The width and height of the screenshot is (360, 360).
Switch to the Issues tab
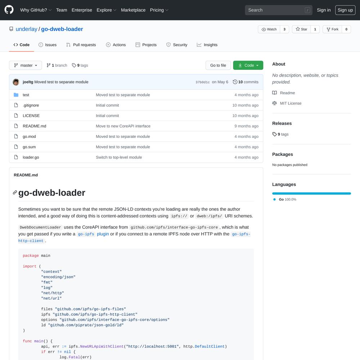pyautogui.click(x=48, y=45)
